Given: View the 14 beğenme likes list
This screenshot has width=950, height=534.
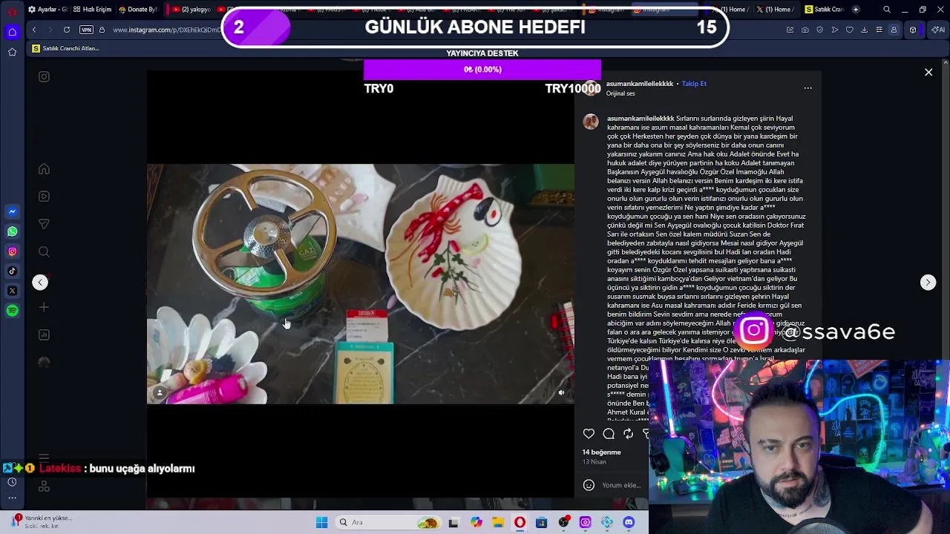Looking at the screenshot, I should pyautogui.click(x=601, y=452).
